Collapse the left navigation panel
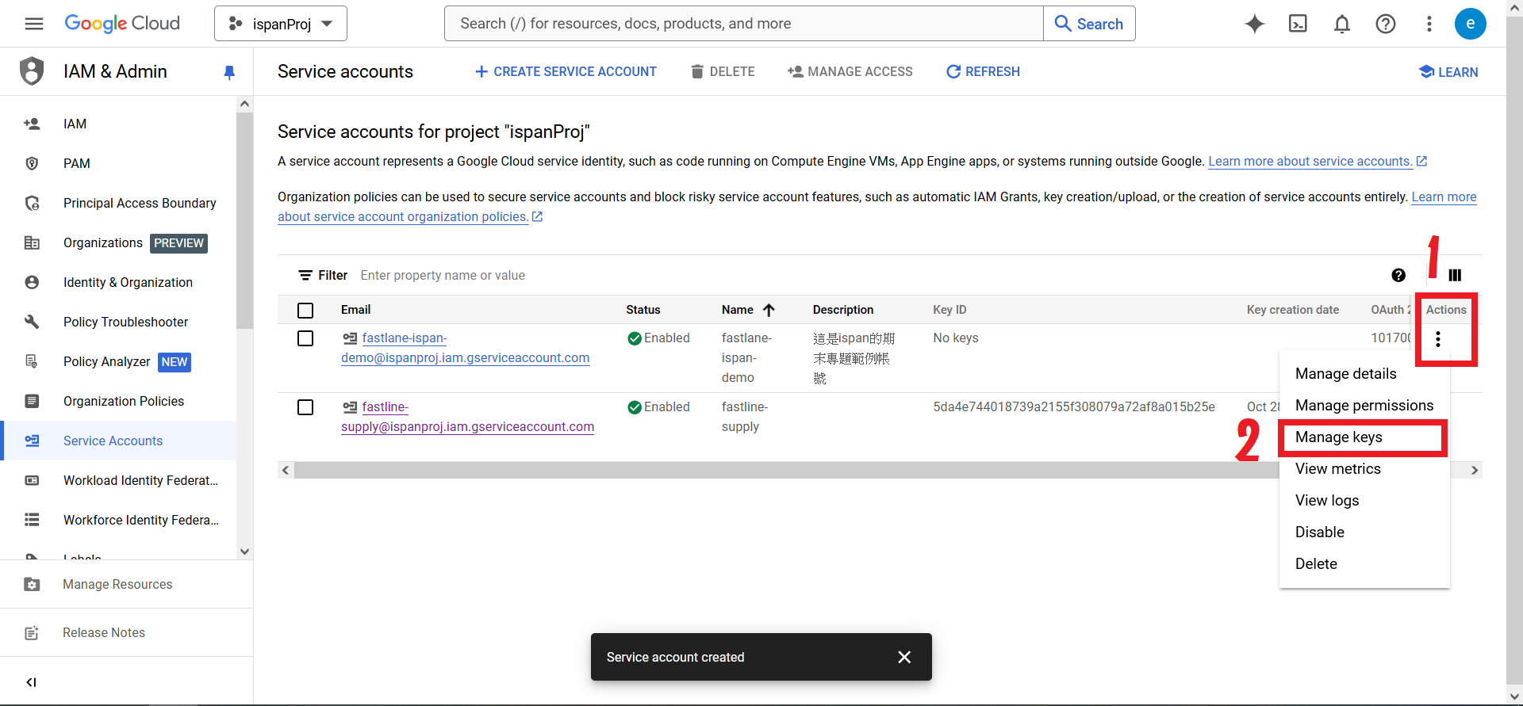 [32, 682]
